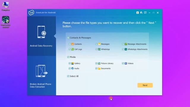
Task: Click the Videos play icon
Action: click(x=126, y=63)
